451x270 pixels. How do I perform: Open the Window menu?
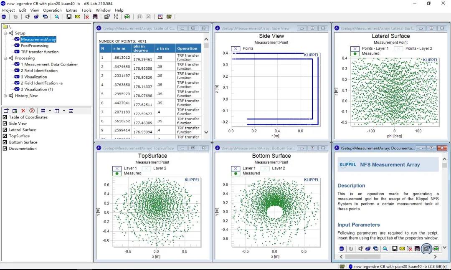pyautogui.click(x=103, y=10)
